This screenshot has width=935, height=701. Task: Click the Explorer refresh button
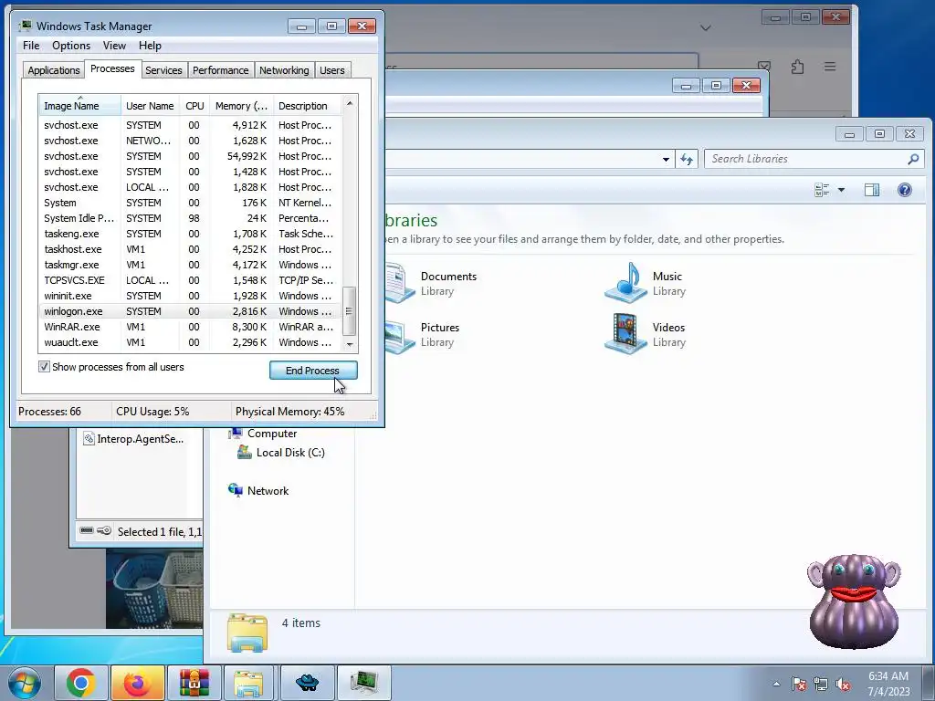tap(687, 159)
